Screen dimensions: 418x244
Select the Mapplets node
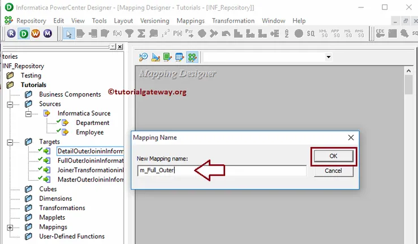click(x=52, y=217)
